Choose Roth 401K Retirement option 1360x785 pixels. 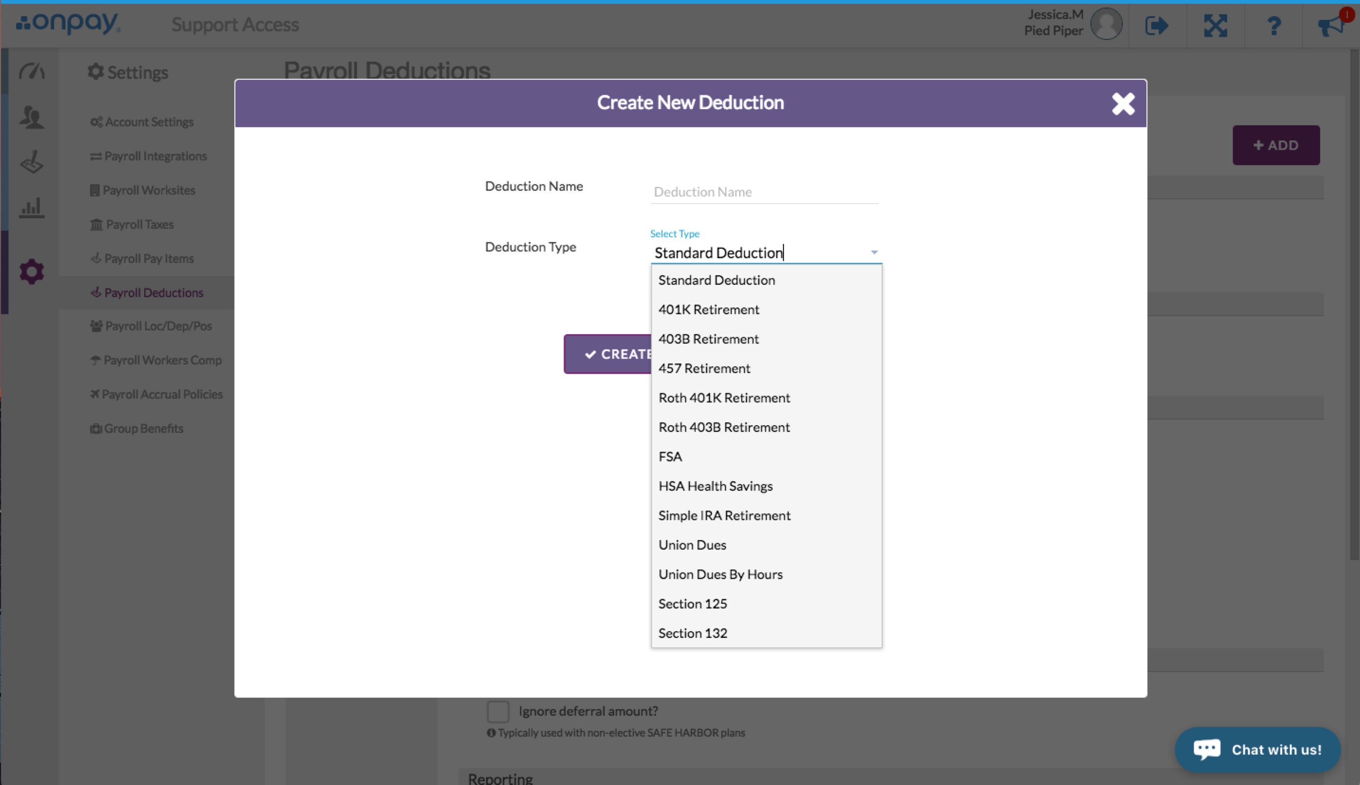coord(766,398)
